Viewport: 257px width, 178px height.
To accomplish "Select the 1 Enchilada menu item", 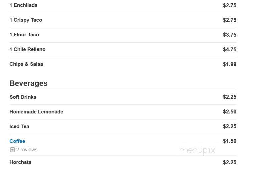I will click(23, 5).
